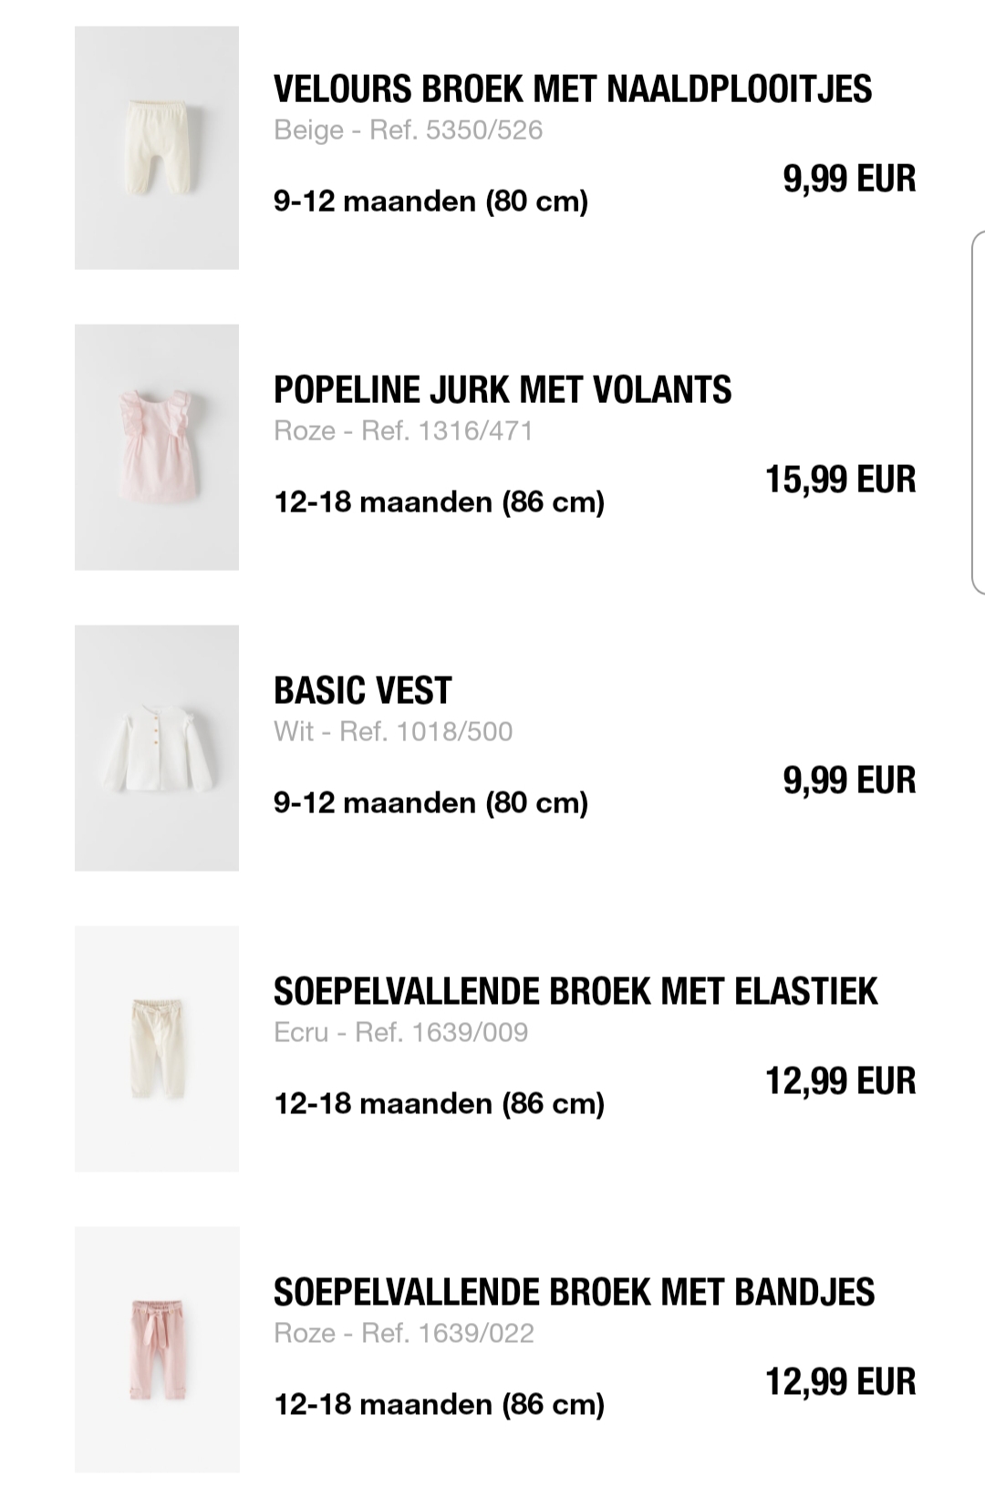Screen dimensions: 985x1508
Task: Click the Roze Ref. 1316/471 reference text
Action: (x=404, y=430)
